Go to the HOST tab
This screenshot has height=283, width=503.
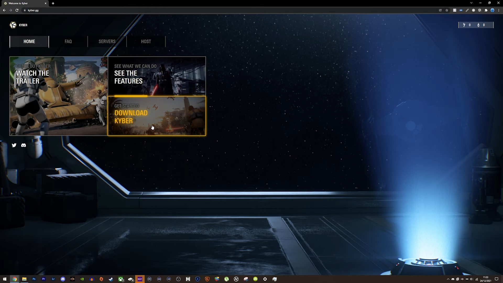point(146,41)
